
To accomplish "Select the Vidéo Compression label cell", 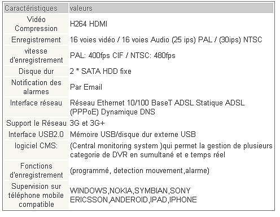I will tap(36, 24).
